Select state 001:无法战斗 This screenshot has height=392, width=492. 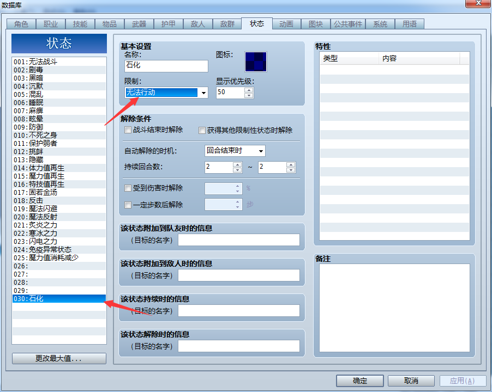[59, 62]
